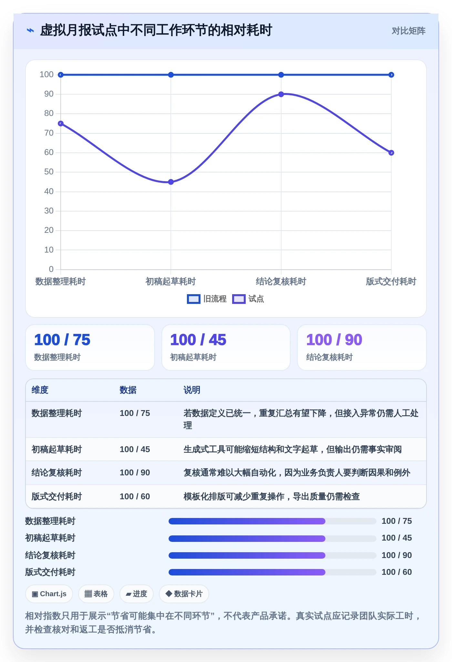Click the 试点 data point at 结论复核耗时
Screen dimensions: 452x662
coord(281,94)
